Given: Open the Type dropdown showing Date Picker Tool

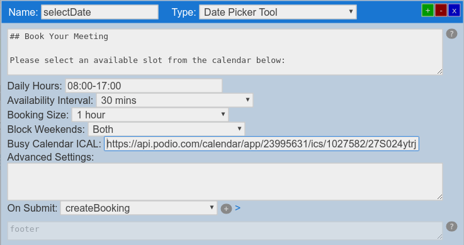Looking at the screenshot, I should [278, 12].
